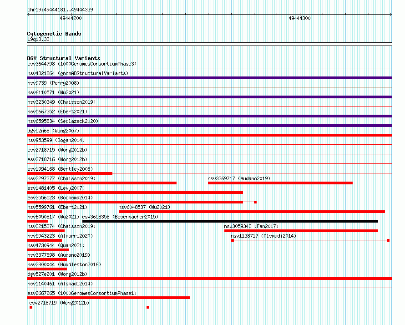Screen dimensions: 405x325
Task: Click the nsv4730944 Quan2021 label
Action: tap(56, 245)
